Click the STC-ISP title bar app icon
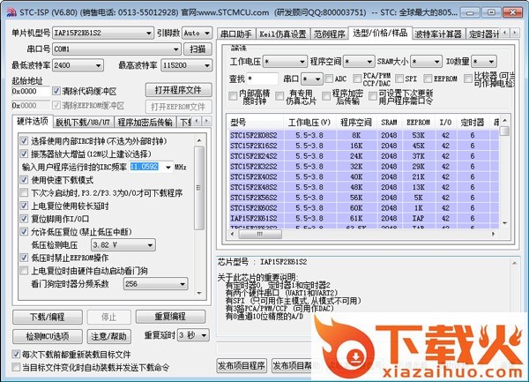529x382 pixels. tap(11, 13)
